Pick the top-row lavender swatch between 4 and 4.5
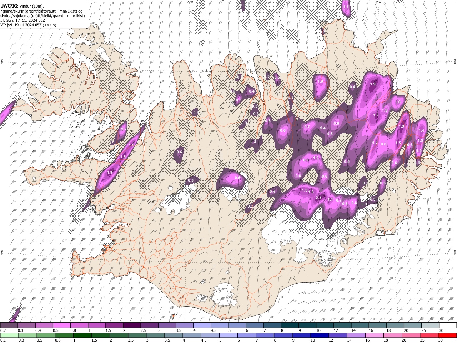The width and height of the screenshot is (457, 343). pos(202,325)
